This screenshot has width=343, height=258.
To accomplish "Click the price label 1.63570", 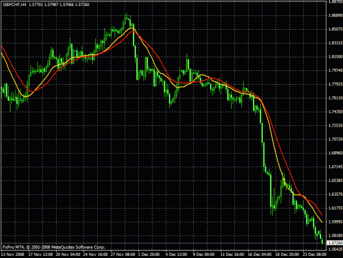I will [335, 194].
